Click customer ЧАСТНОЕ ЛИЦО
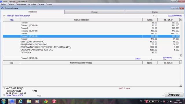This screenshot has width=185, height=104. pos(14,88)
